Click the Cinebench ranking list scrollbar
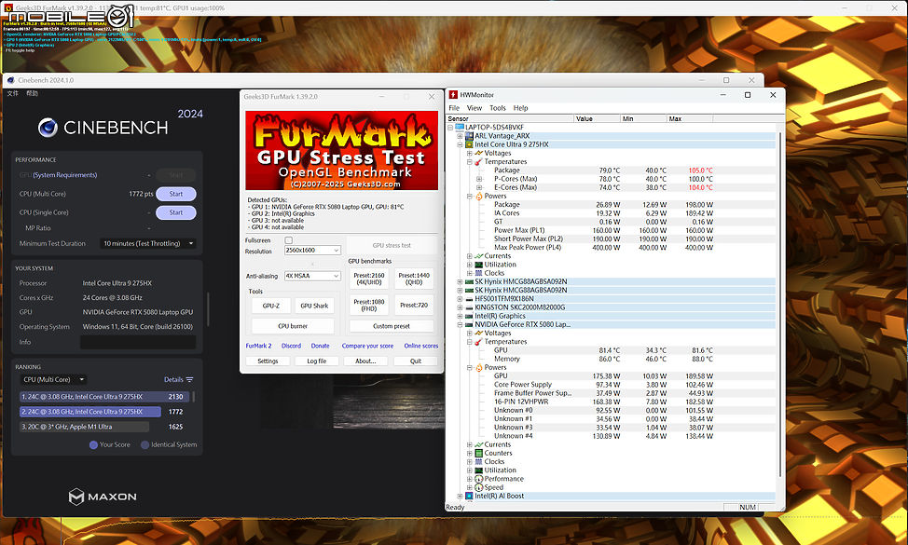 coord(193,397)
